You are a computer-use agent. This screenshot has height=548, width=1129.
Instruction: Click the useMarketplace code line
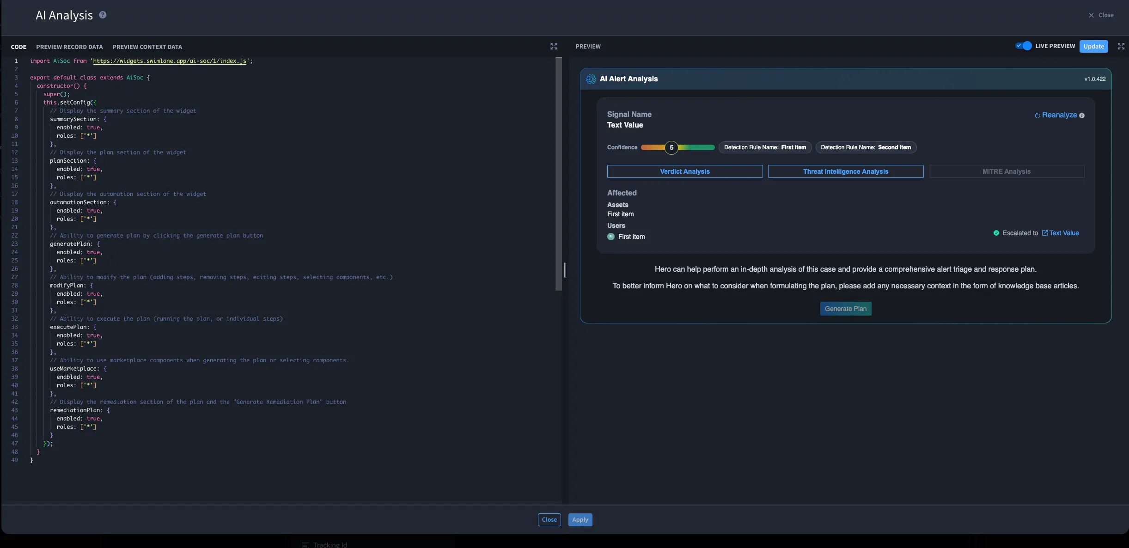[78, 369]
